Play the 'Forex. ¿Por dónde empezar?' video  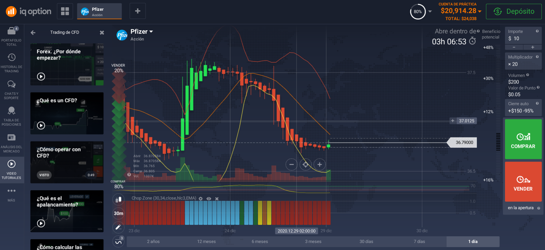pyautogui.click(x=41, y=77)
